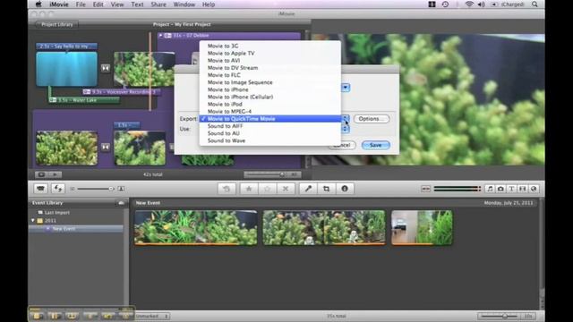Adjust the event clip thumbnail size slider
The width and height of the screenshot is (573, 322).
pyautogui.click(x=96, y=189)
